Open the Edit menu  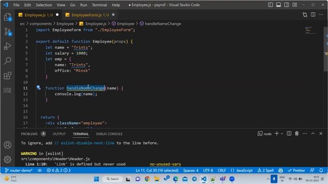coord(27,5)
